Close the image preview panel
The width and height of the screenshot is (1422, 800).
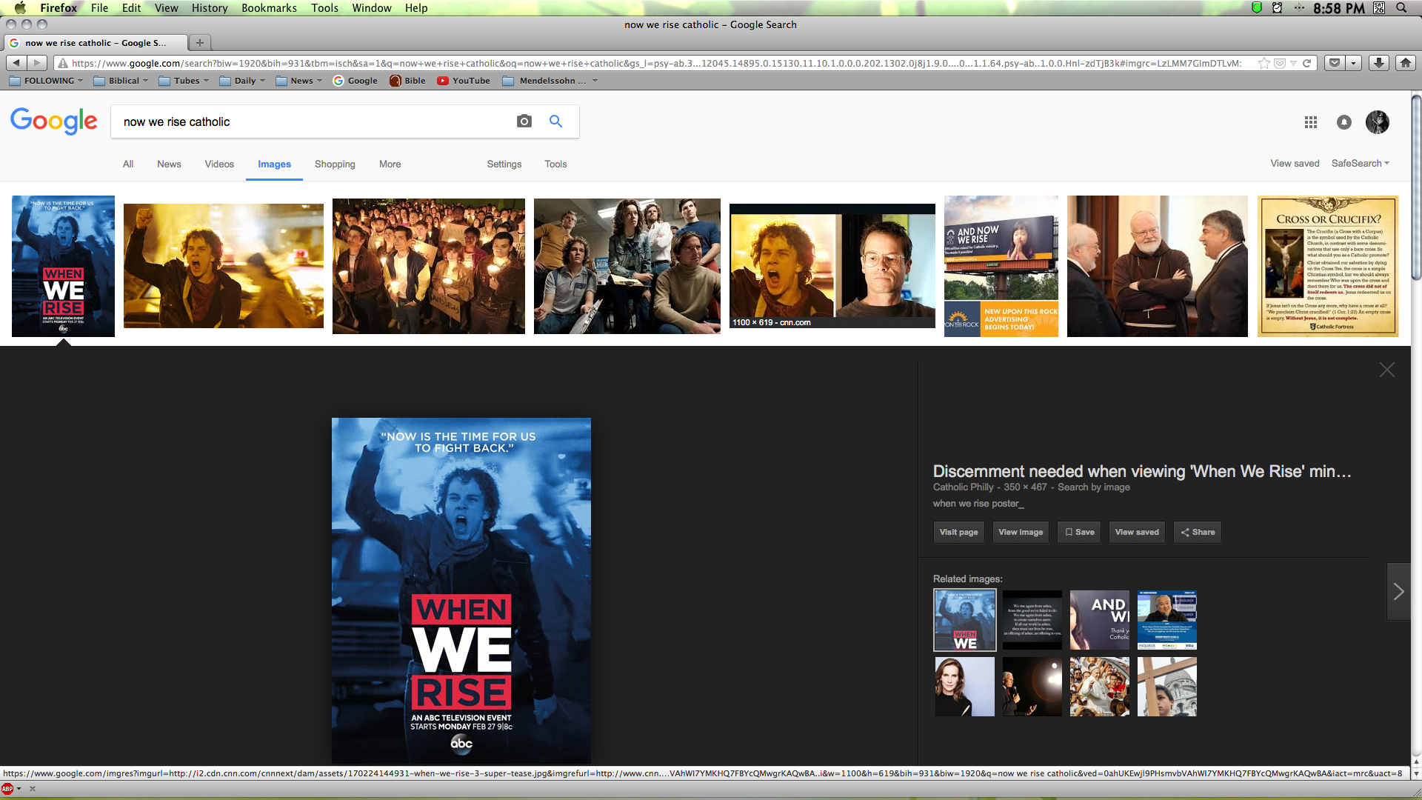pyautogui.click(x=1386, y=370)
